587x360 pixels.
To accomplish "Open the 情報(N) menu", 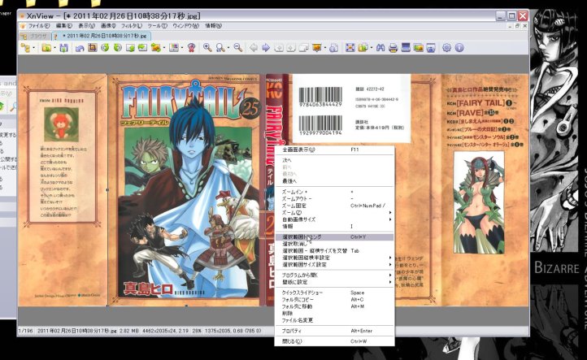I will 213,26.
